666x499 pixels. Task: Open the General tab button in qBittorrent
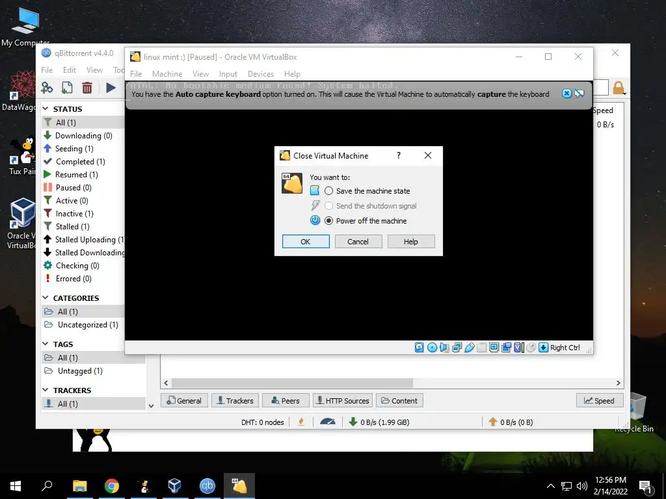[184, 400]
